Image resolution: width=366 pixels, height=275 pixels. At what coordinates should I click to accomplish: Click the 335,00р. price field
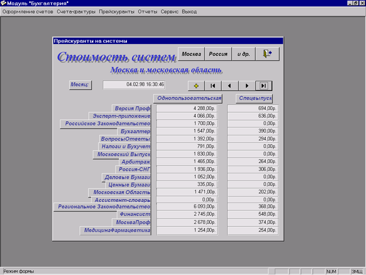point(187,184)
